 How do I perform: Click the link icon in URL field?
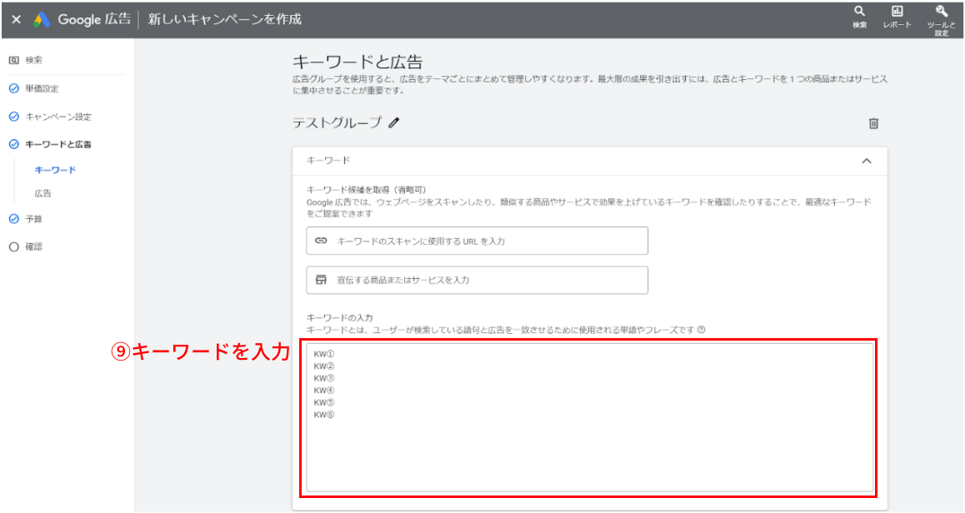321,241
